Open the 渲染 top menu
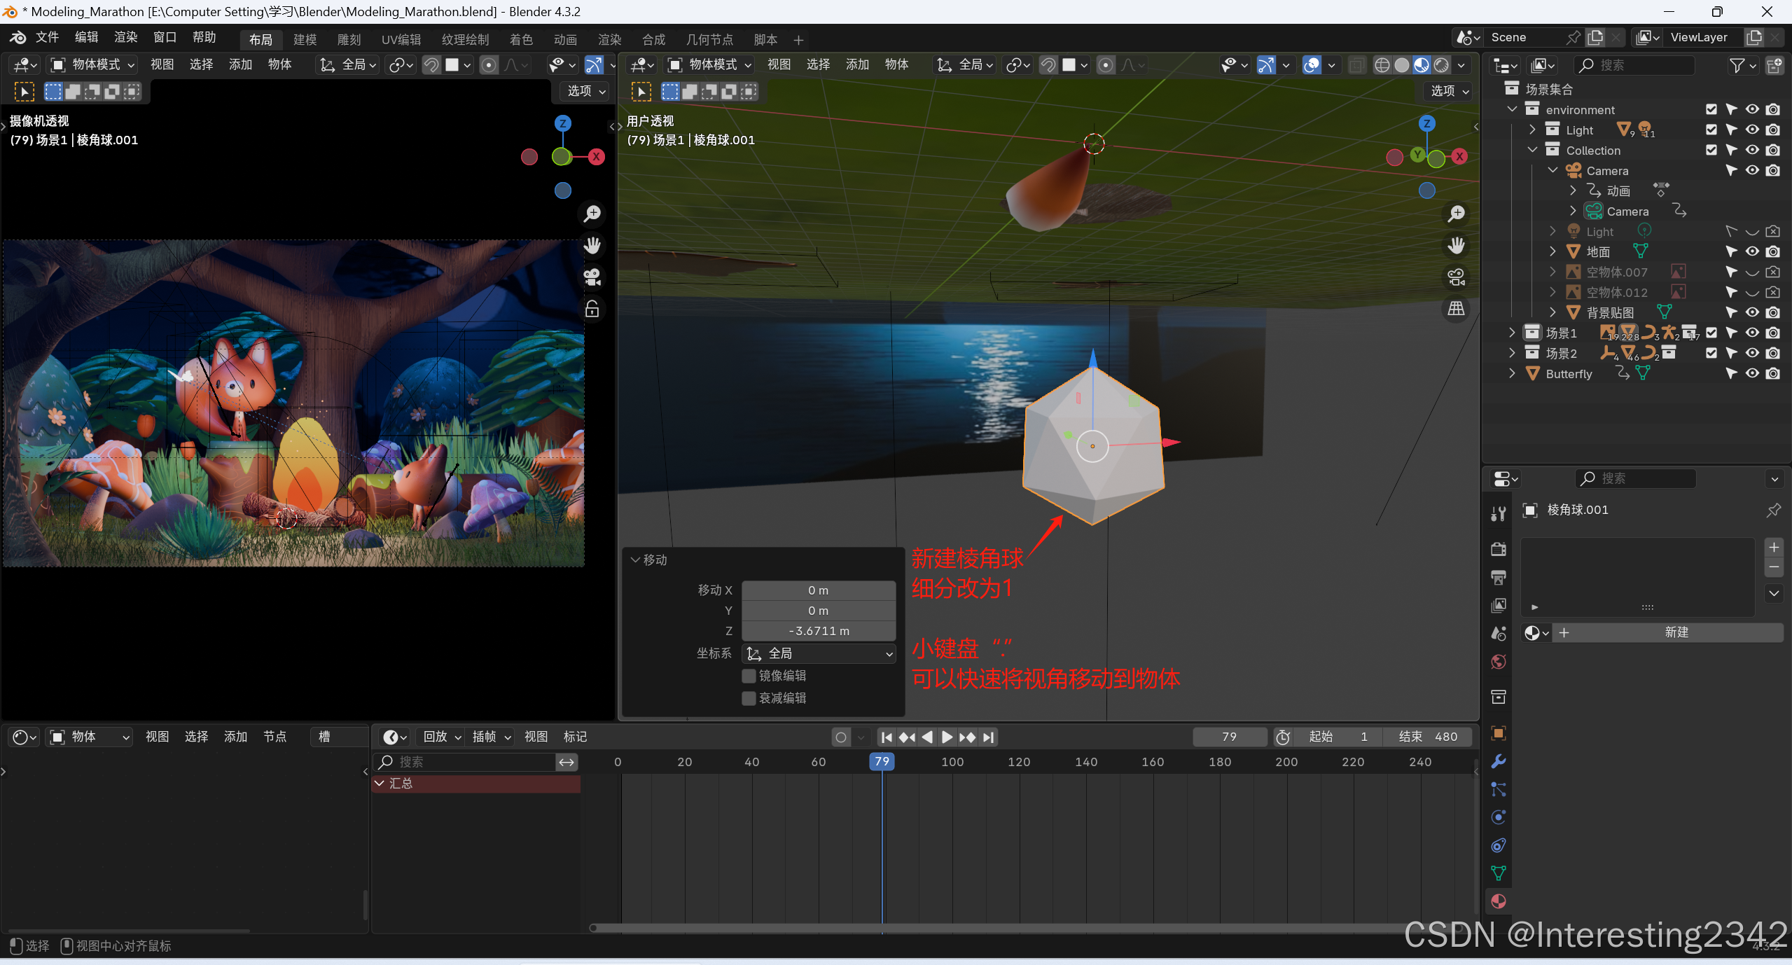This screenshot has width=1792, height=965. coord(125,37)
